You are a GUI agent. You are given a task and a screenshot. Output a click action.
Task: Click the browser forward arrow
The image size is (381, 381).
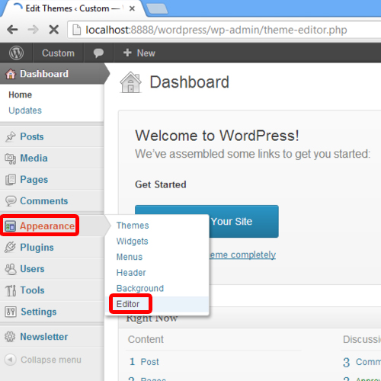[33, 30]
